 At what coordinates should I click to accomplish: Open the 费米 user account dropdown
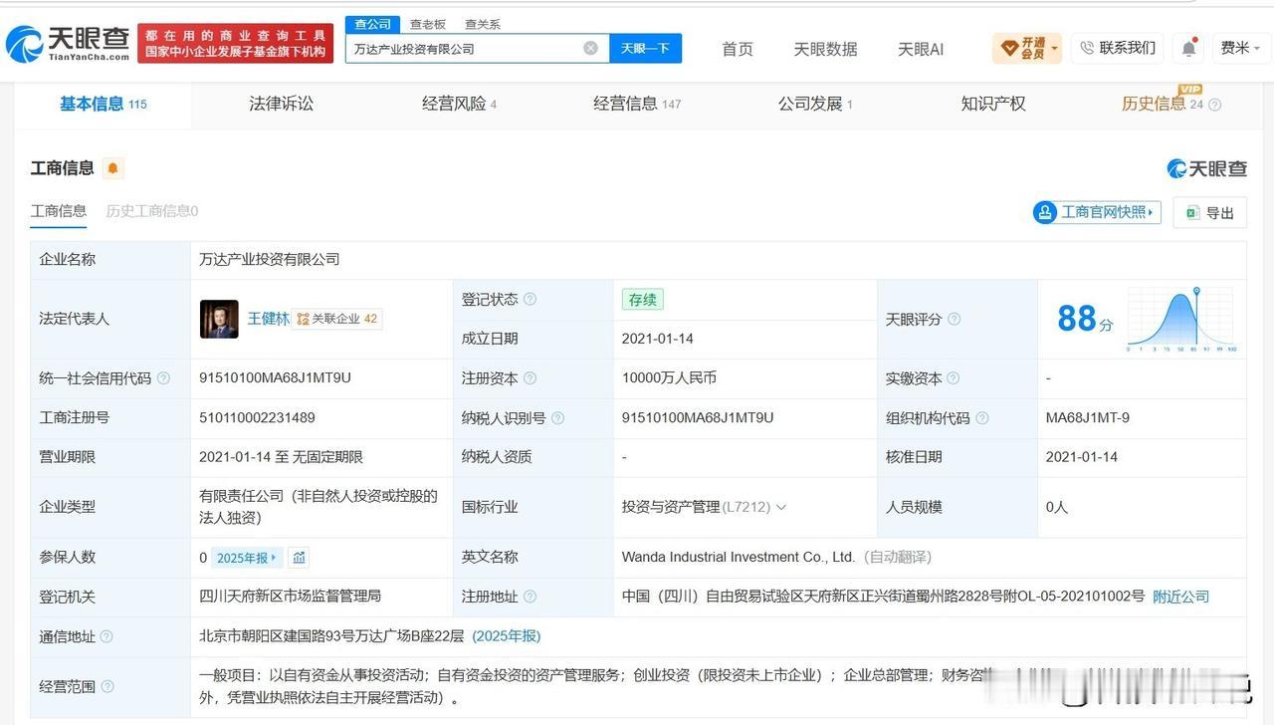(x=1240, y=48)
